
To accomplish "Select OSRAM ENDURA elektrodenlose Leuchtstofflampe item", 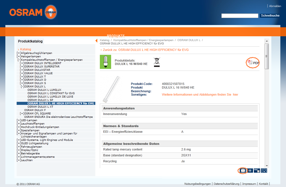I will [x=58, y=117].
